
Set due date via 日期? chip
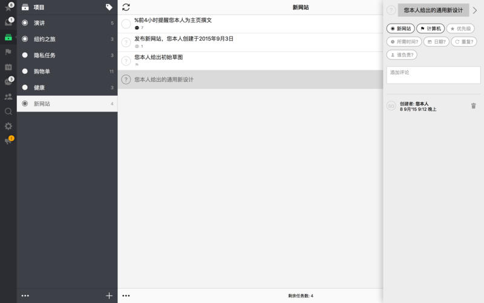[436, 42]
